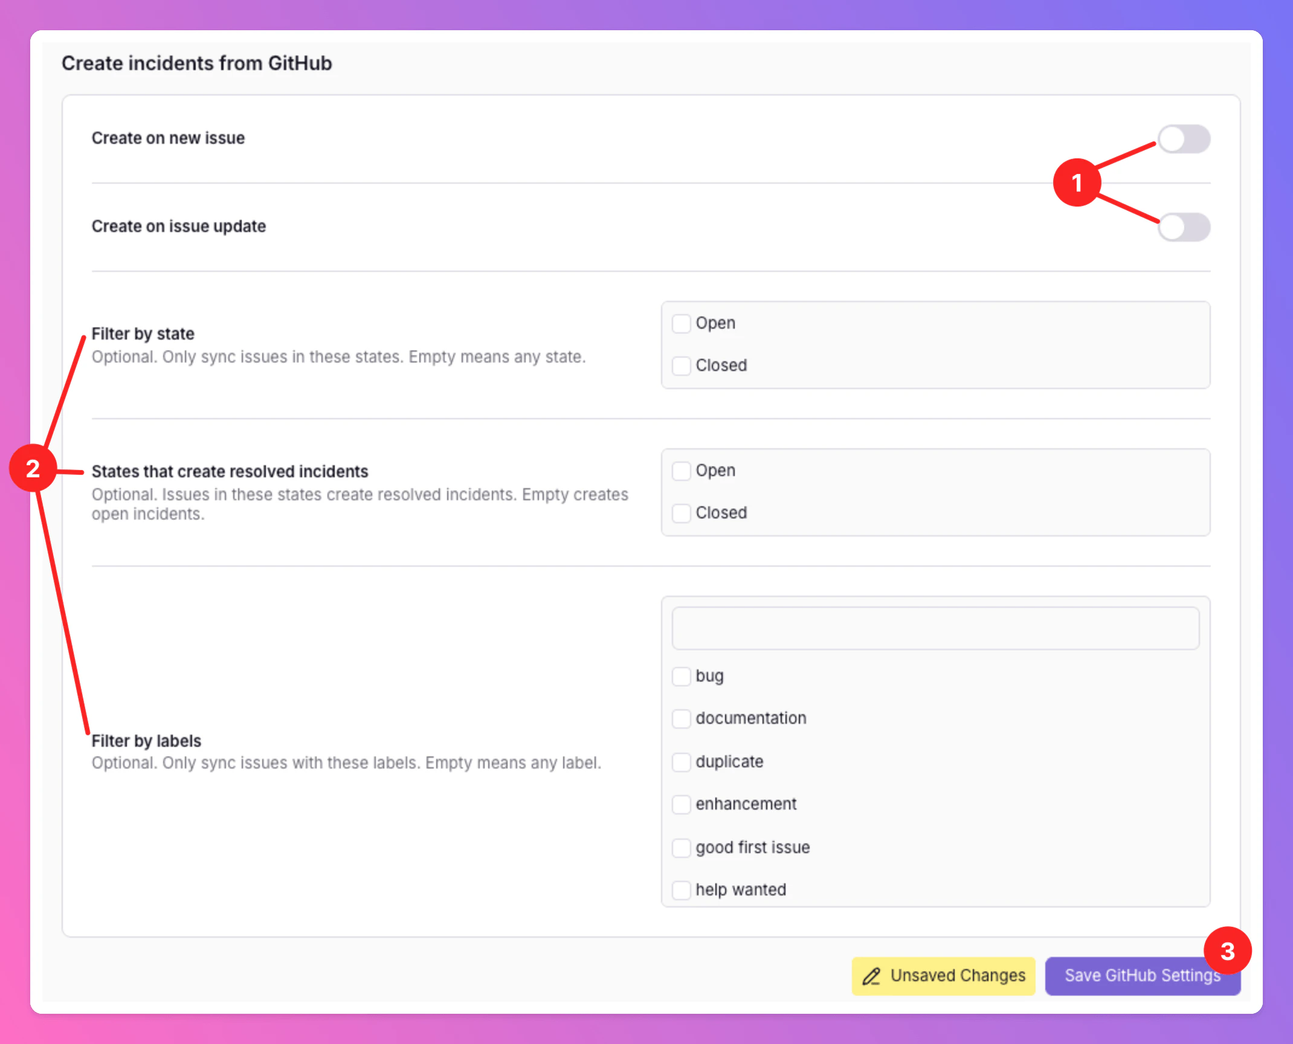The image size is (1293, 1044).
Task: Click the red annotation marker 1
Action: (x=1076, y=182)
